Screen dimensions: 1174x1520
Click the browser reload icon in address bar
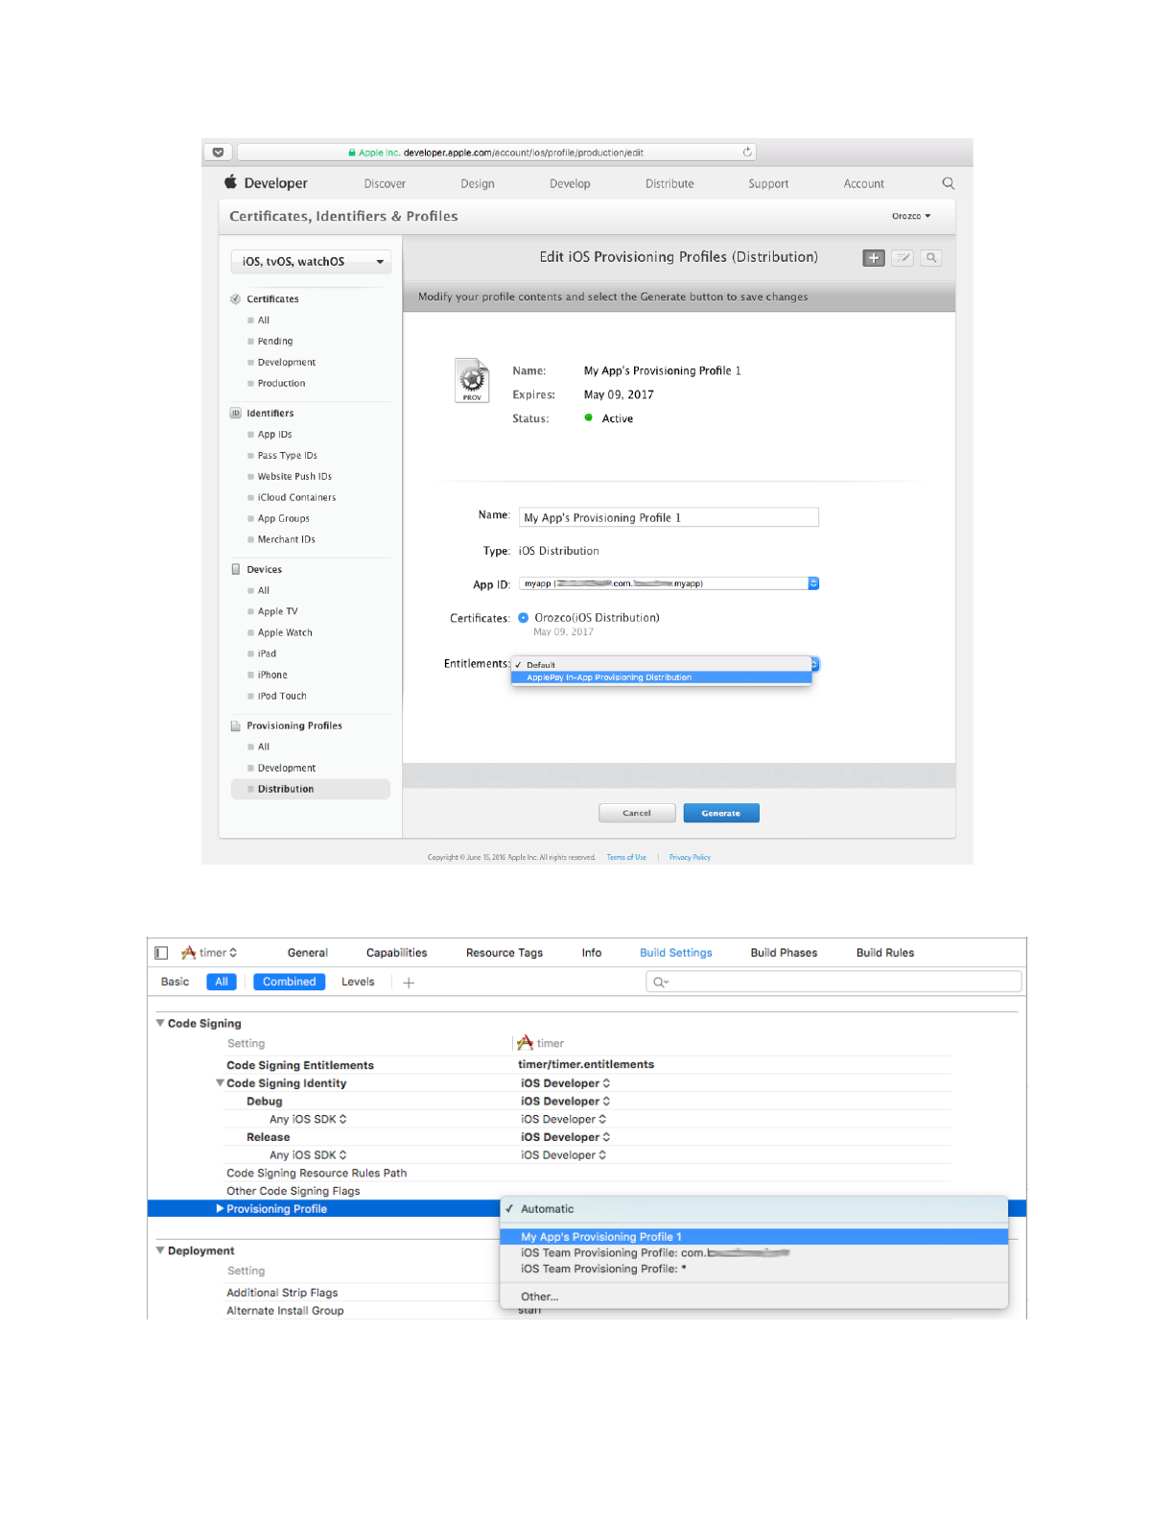tap(747, 152)
